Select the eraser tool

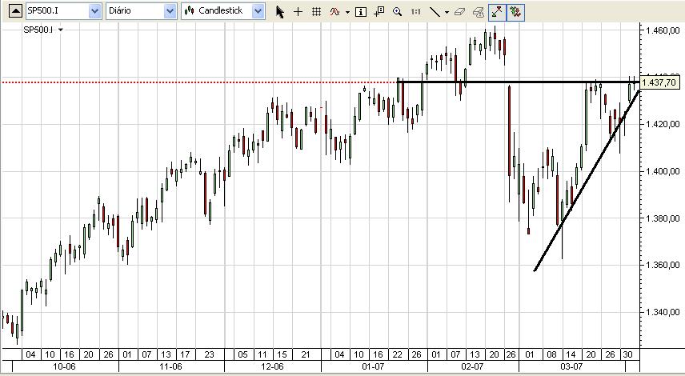(459, 12)
